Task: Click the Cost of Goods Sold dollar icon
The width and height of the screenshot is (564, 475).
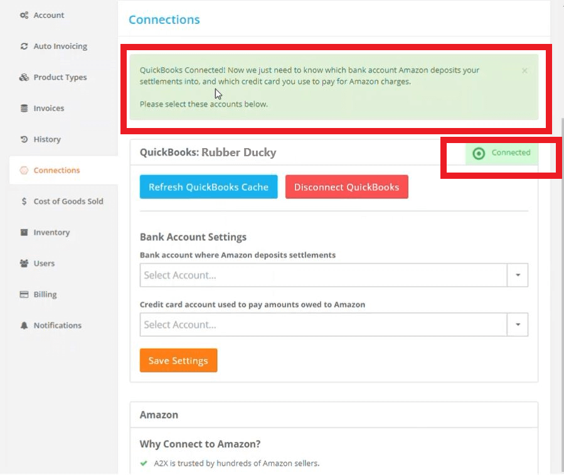Action: pyautogui.click(x=24, y=201)
